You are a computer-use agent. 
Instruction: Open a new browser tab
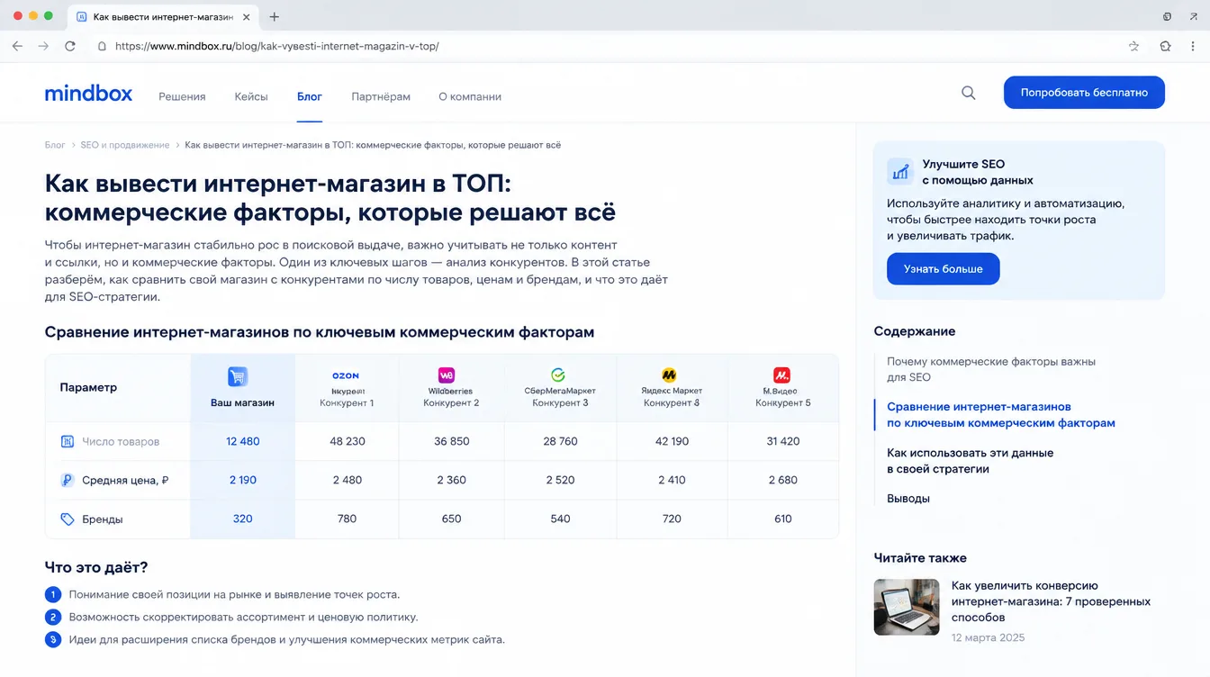[275, 16]
